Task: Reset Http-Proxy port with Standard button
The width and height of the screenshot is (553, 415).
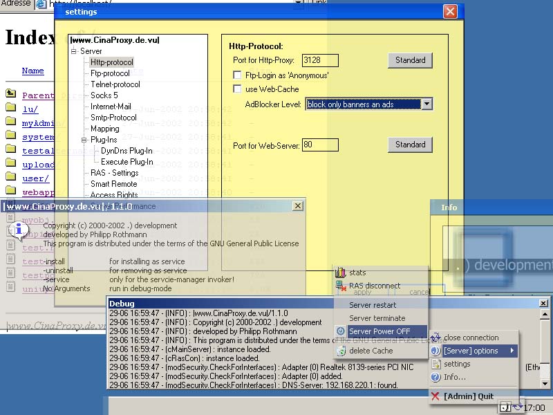Action: click(410, 60)
